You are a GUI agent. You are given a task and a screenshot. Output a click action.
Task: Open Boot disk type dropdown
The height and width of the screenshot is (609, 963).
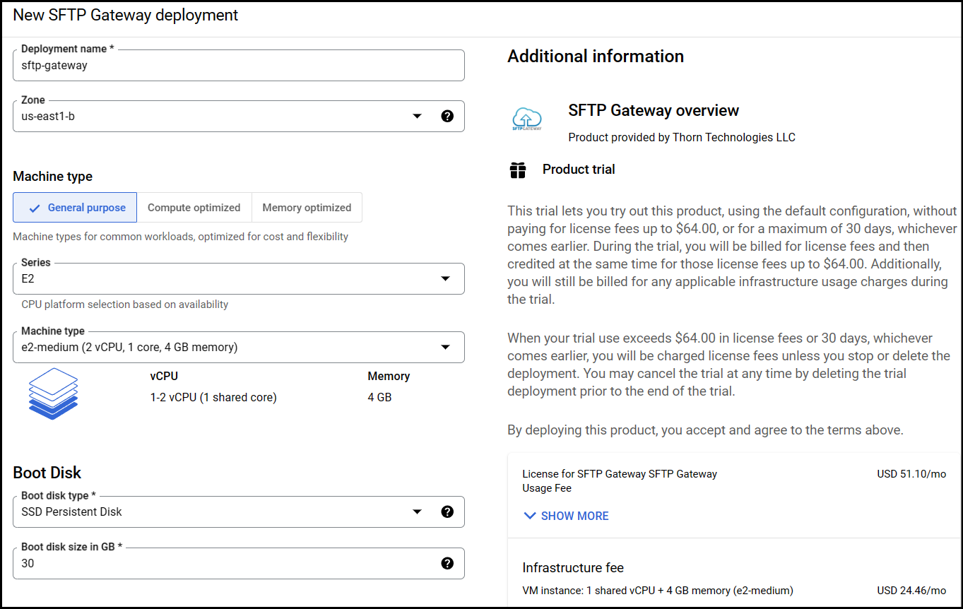(x=239, y=512)
